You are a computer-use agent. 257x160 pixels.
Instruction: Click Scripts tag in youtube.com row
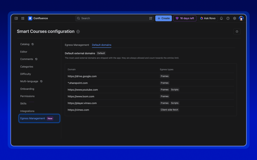pos(175,90)
